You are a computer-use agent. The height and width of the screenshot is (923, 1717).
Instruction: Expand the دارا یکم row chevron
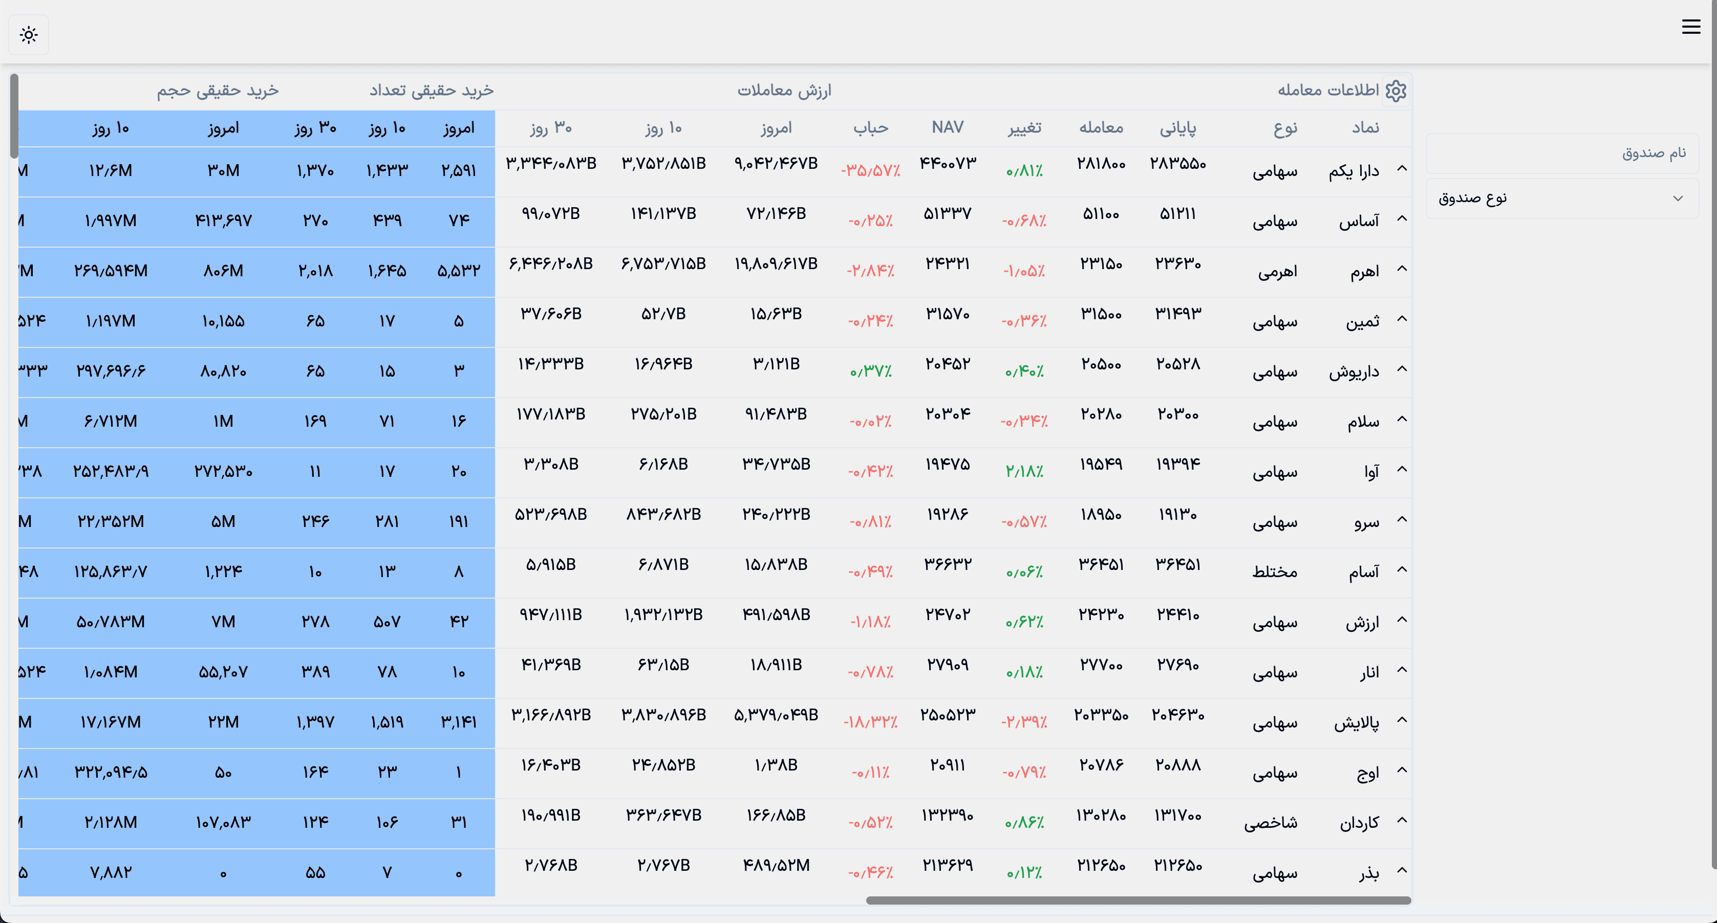[x=1402, y=168]
